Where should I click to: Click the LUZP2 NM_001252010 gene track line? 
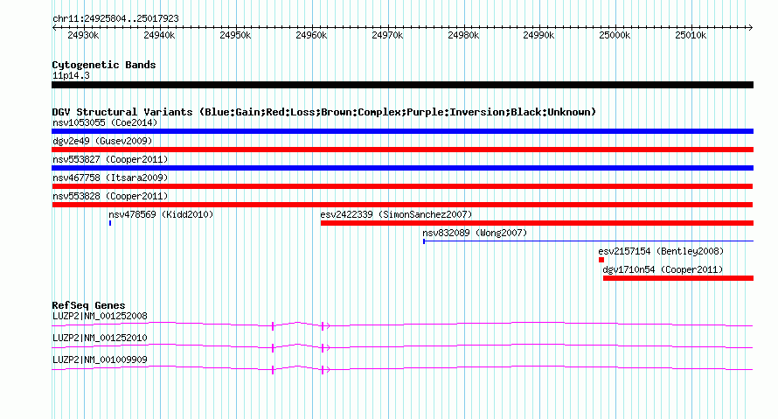(402, 347)
